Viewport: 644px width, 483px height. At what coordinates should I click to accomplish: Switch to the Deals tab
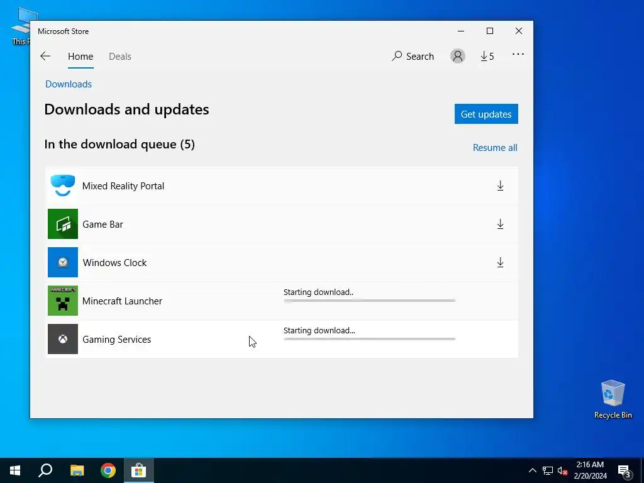click(120, 56)
